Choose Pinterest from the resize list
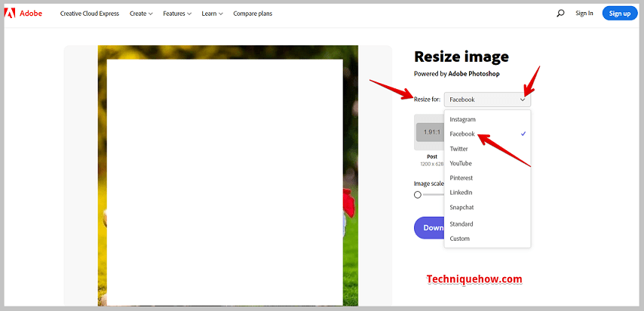The width and height of the screenshot is (644, 311). pos(487,177)
